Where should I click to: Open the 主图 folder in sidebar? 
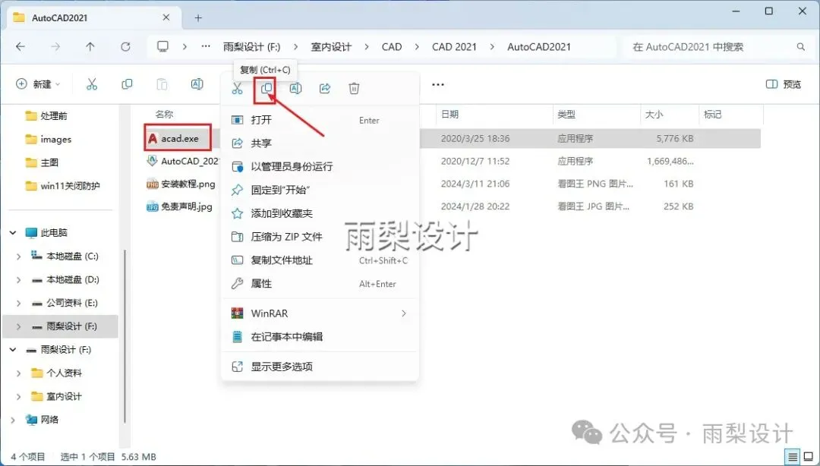coord(43,162)
